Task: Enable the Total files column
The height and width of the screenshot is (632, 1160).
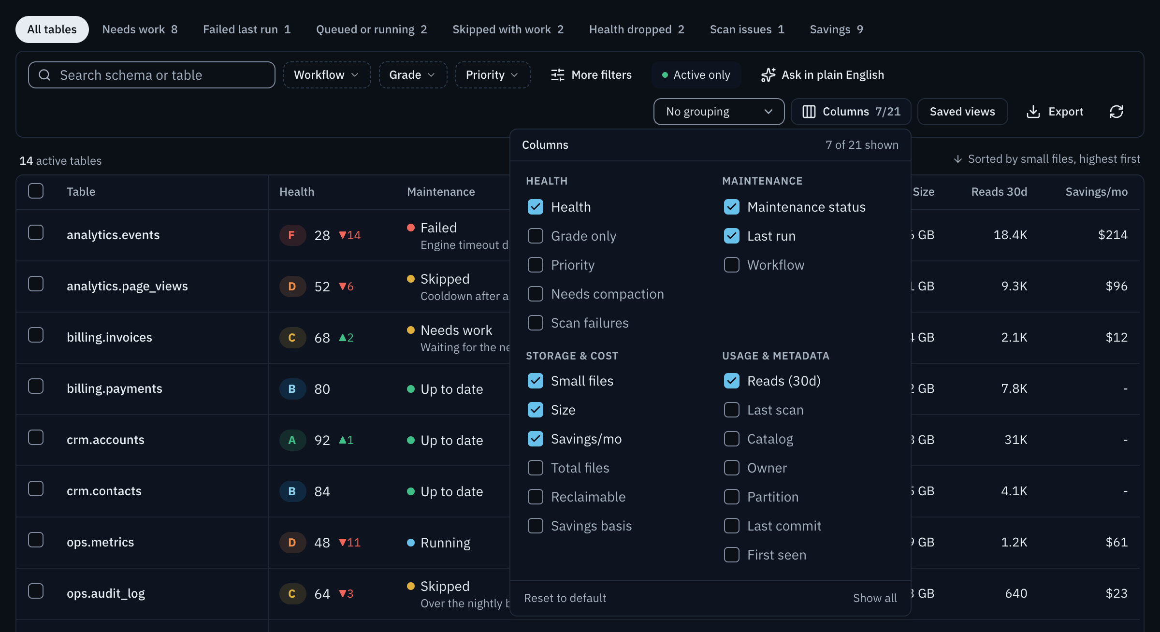Action: (x=536, y=468)
